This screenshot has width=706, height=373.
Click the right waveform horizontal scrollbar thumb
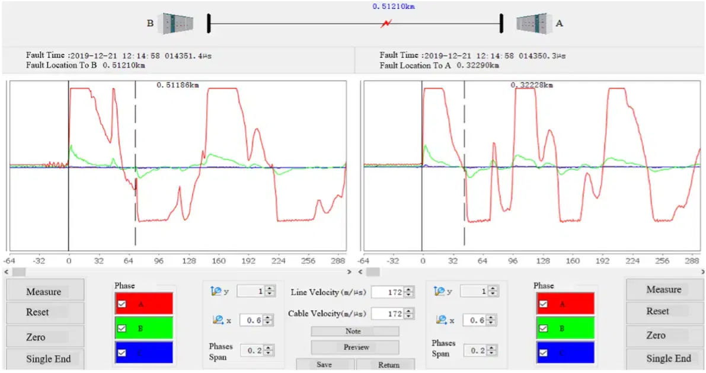pos(372,272)
